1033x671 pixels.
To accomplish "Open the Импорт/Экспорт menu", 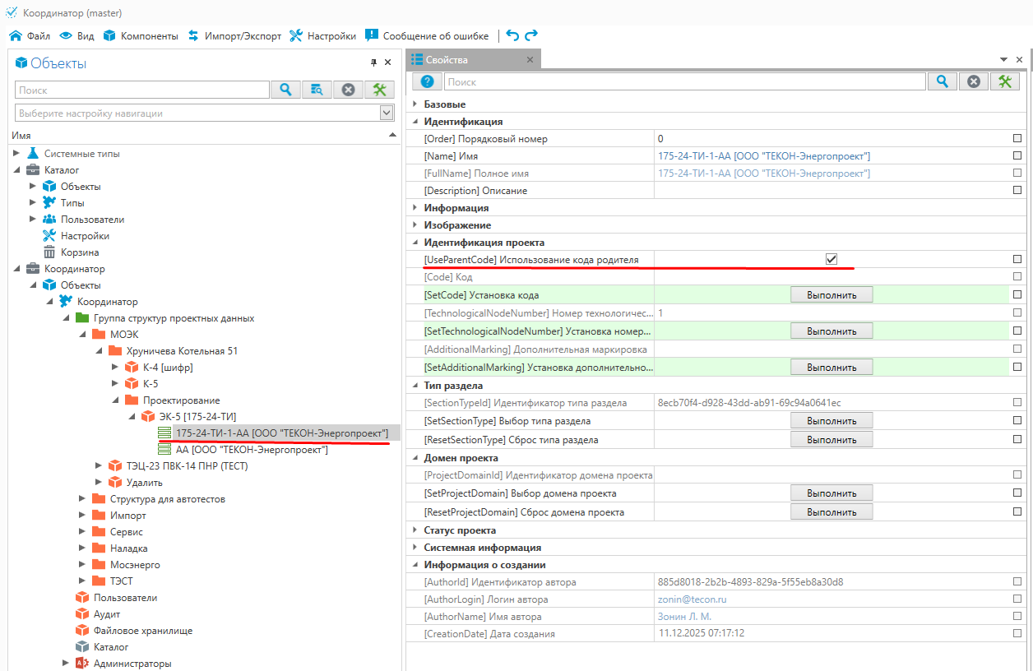I will point(234,36).
